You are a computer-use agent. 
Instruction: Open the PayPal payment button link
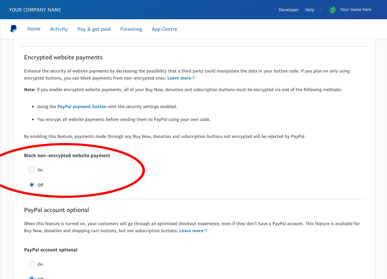[82, 106]
